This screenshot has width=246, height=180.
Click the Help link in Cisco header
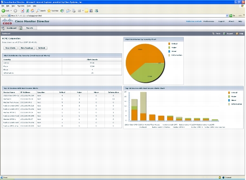coord(240,21)
